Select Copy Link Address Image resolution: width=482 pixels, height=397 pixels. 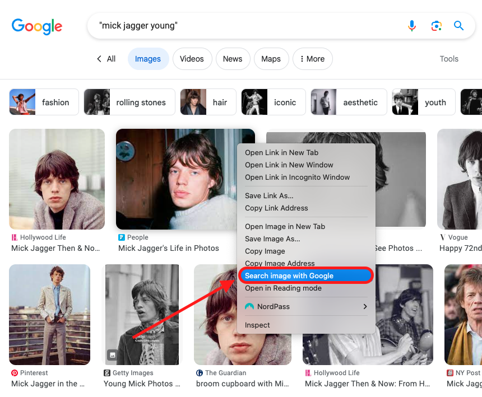coord(306,208)
